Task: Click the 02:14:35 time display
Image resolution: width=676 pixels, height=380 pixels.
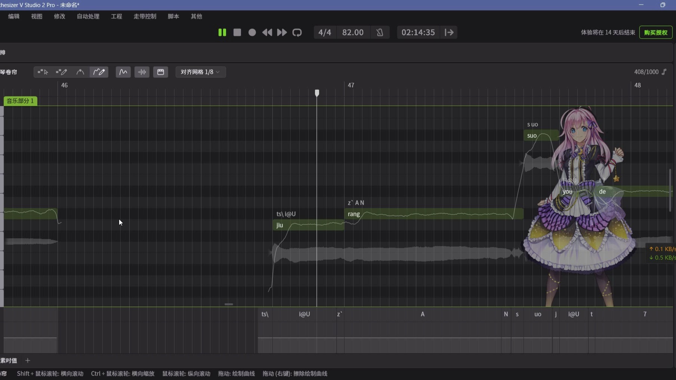Action: (418, 33)
